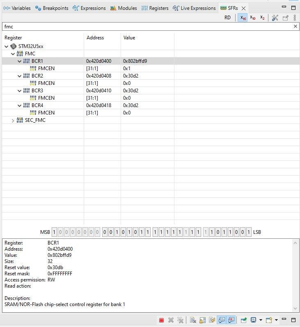The height and width of the screenshot is (327, 300).
Task: Collapse the STM32U5xx device node
Action: click(7, 46)
